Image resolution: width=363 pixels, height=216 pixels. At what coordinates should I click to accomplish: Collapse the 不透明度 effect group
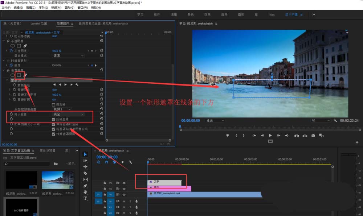coord(4,41)
